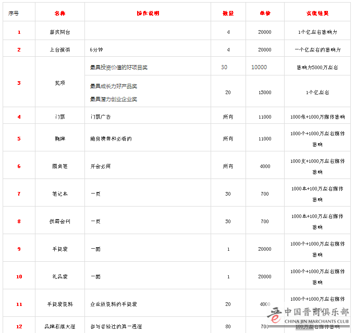Click the 数量 column header
This screenshot has width=355, height=333.
228,12
